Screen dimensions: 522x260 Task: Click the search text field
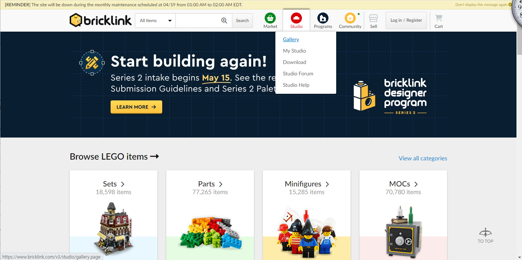click(x=198, y=21)
